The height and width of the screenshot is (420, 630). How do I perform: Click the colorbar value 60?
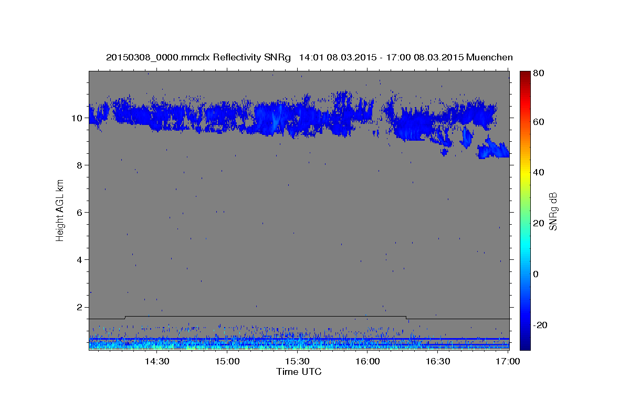pyautogui.click(x=538, y=122)
